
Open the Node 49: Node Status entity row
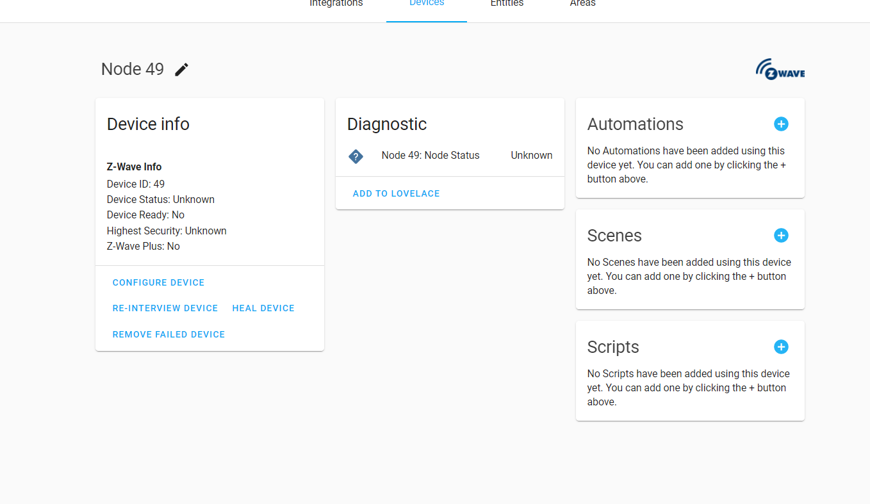point(431,155)
